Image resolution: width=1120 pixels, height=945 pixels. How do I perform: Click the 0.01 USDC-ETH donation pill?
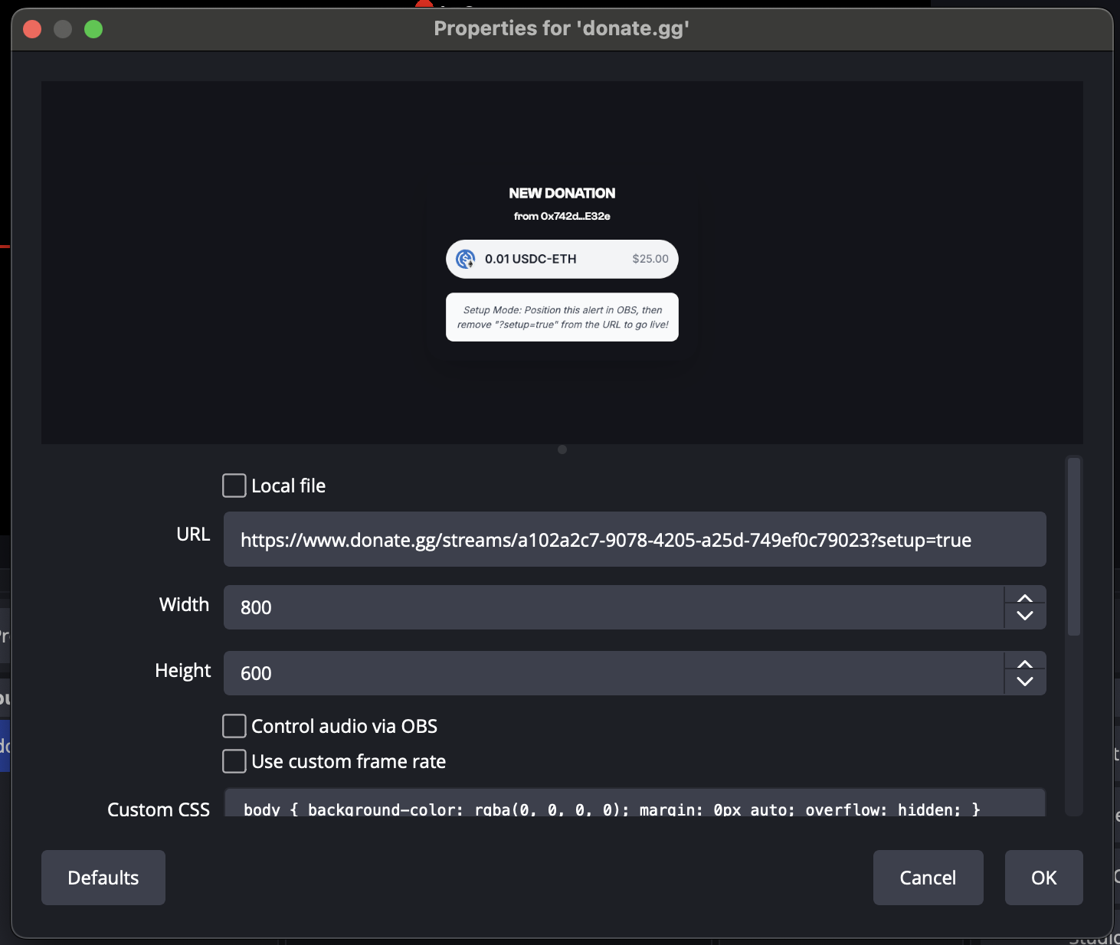tap(562, 259)
